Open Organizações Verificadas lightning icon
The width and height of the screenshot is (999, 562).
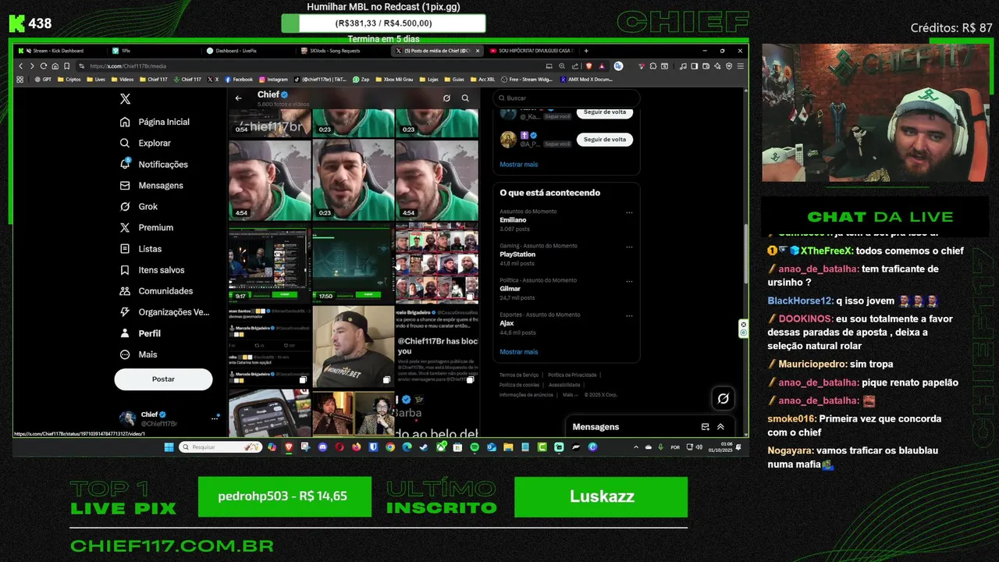[x=125, y=311]
